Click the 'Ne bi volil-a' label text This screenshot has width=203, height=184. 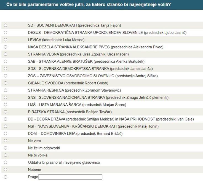38,155
